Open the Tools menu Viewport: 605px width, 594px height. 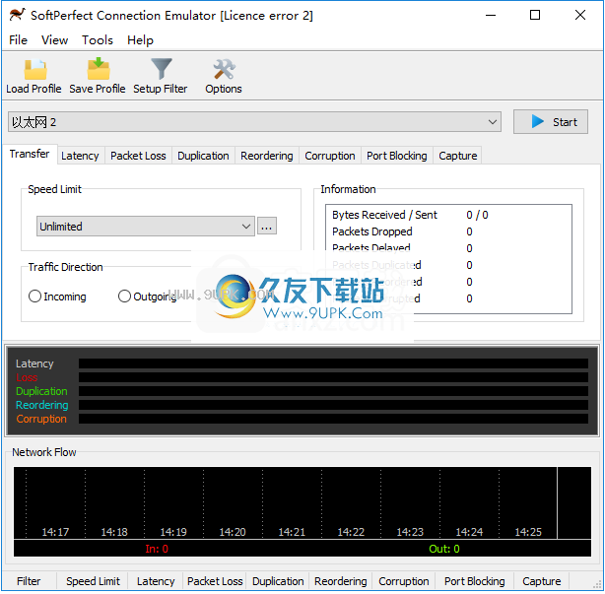click(x=98, y=40)
